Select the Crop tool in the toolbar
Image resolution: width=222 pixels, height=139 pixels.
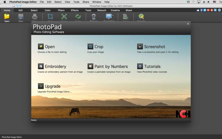pyautogui.click(x=50, y=16)
